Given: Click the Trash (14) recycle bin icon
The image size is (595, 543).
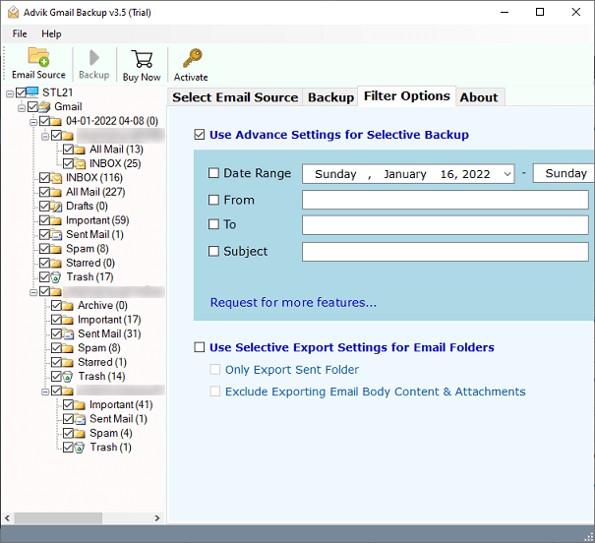Looking at the screenshot, I should coord(68,377).
